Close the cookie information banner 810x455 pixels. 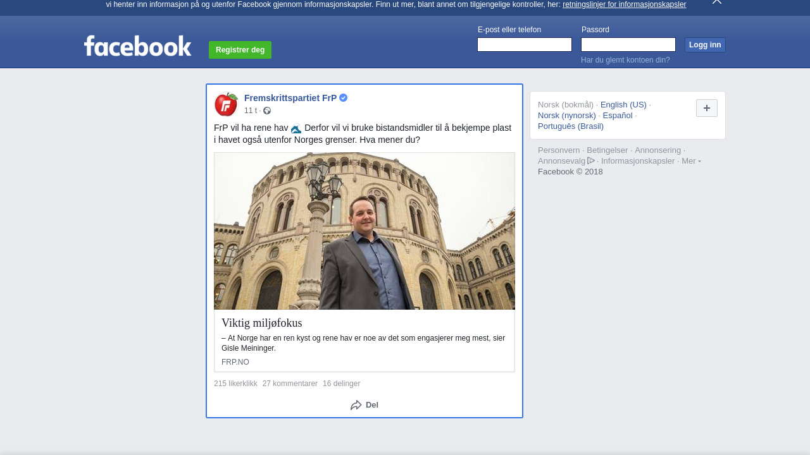pyautogui.click(x=717, y=2)
